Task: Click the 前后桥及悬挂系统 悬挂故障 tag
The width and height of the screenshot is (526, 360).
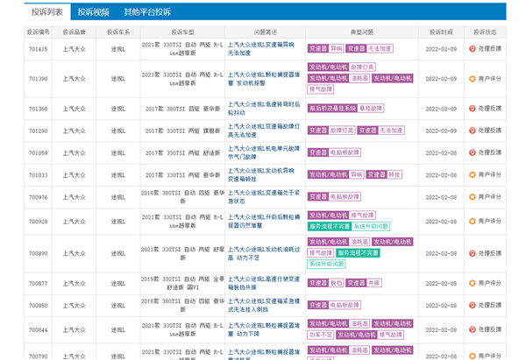Action: tap(345, 109)
